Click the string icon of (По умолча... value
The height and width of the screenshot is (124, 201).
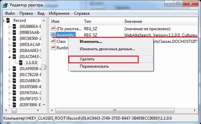53,28
